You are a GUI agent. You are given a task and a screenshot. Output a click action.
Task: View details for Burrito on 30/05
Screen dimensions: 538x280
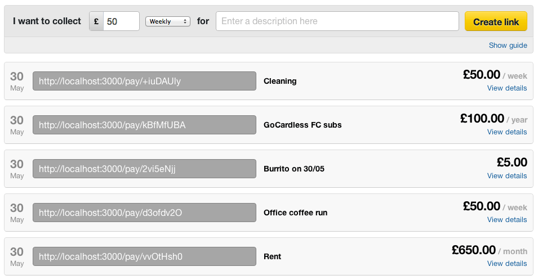tap(507, 175)
